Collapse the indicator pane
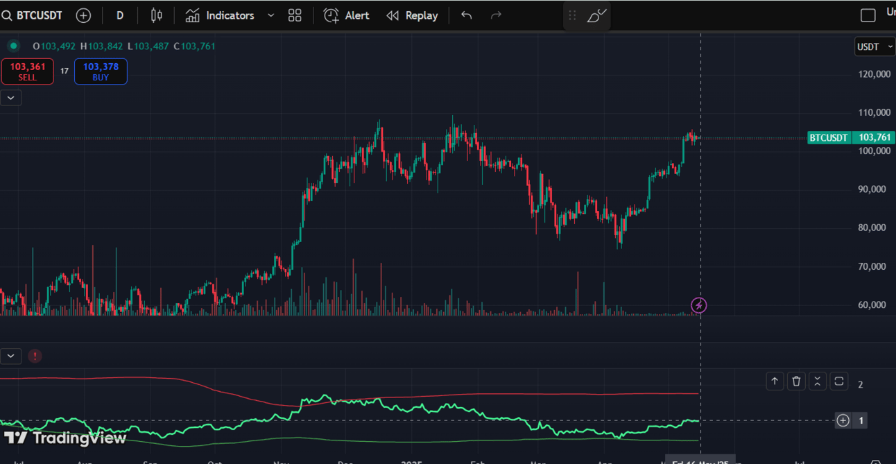 tap(818, 381)
